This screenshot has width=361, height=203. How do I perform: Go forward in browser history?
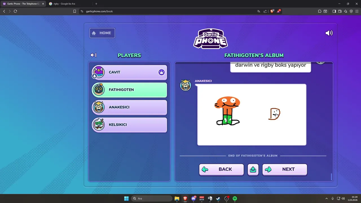coord(10,11)
